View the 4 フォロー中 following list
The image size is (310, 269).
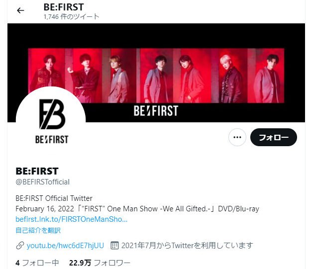click(37, 263)
